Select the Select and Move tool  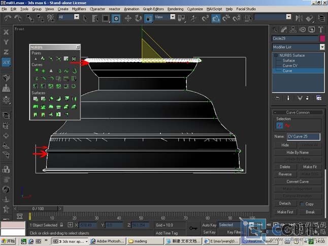coord(128,18)
